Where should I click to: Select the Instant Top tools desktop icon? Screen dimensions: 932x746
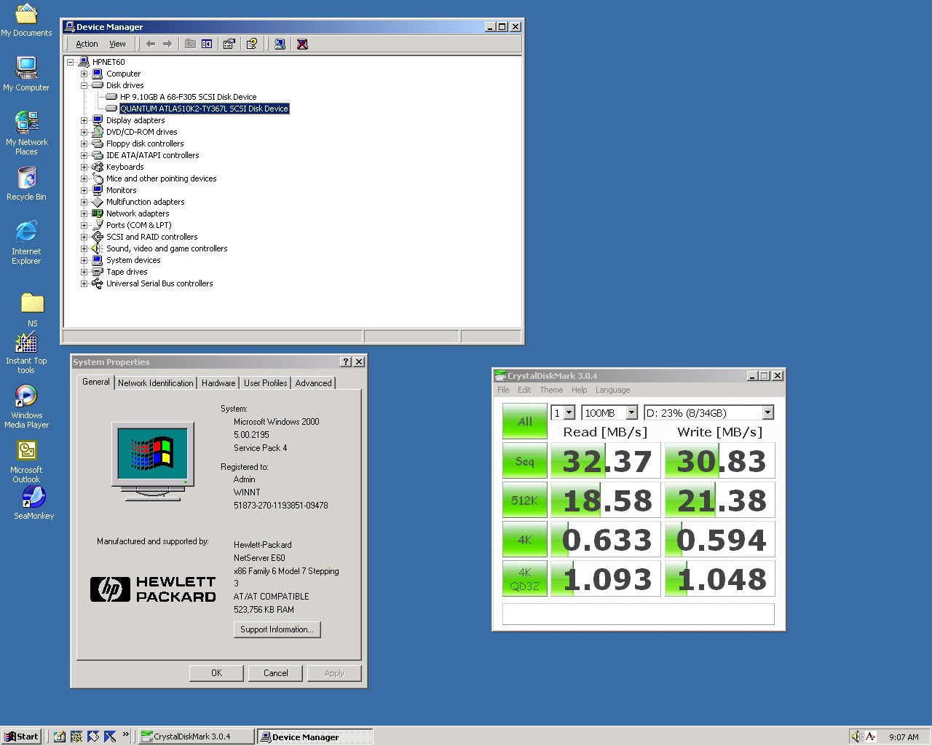[x=26, y=353]
